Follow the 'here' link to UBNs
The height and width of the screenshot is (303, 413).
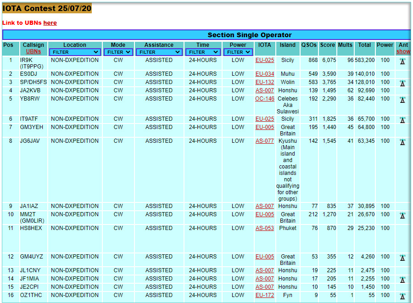50,23
